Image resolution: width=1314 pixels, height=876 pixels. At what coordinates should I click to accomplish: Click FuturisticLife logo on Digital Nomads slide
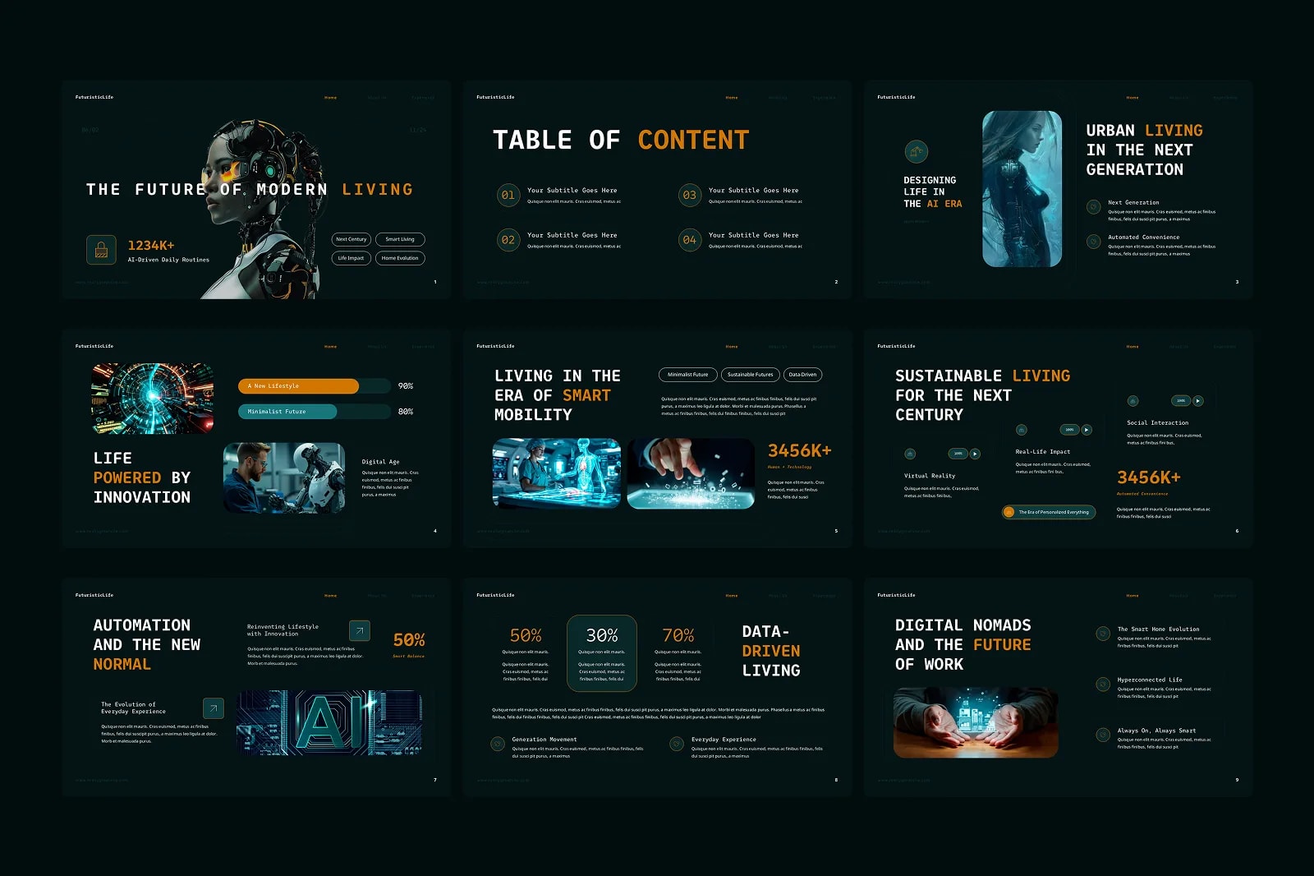pos(896,595)
